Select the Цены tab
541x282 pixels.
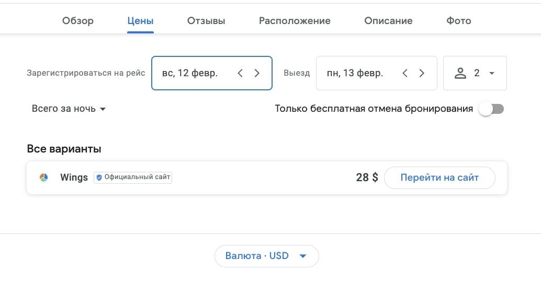coord(140,21)
